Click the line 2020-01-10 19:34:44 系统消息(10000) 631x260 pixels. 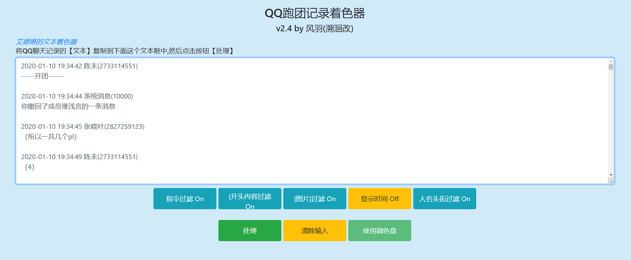pos(77,96)
